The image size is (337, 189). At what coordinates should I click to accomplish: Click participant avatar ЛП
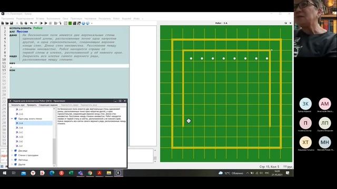click(324, 123)
